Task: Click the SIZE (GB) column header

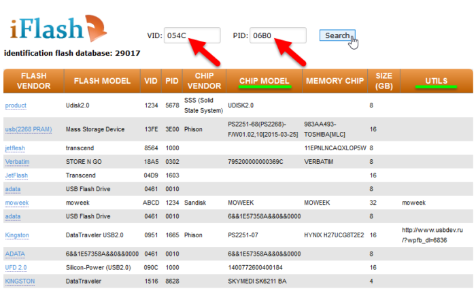Action: (384, 81)
